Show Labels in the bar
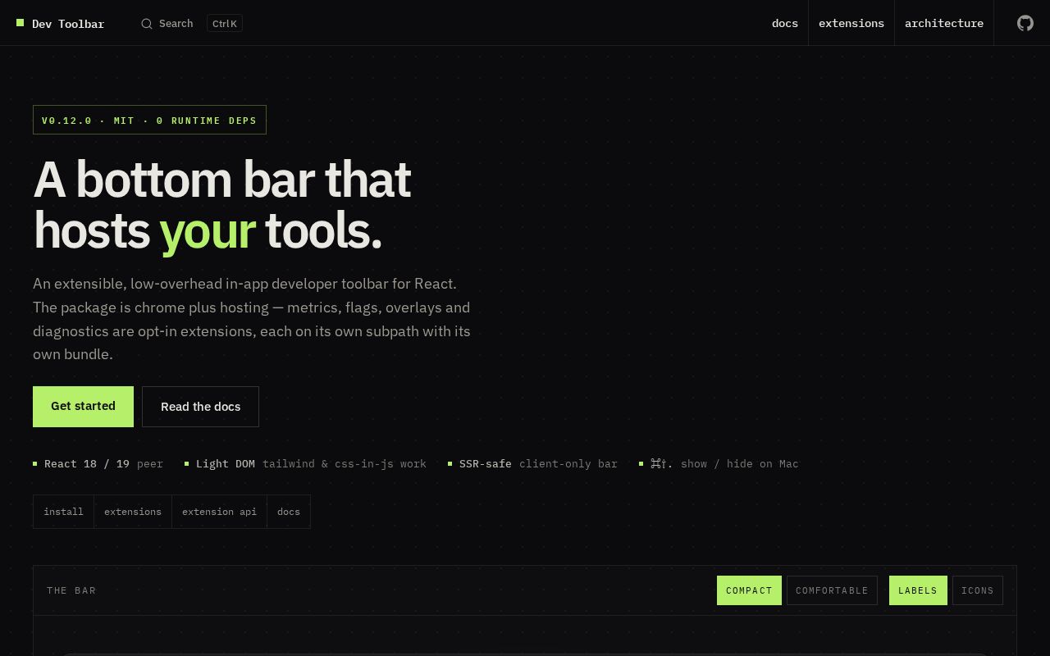 [x=918, y=590]
